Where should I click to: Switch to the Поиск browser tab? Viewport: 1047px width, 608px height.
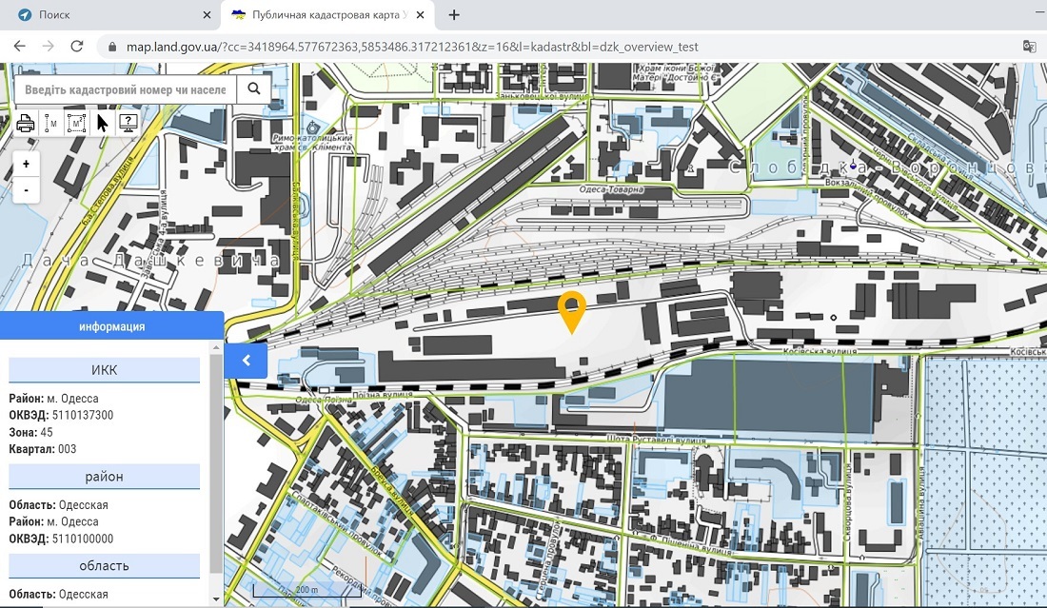click(110, 14)
